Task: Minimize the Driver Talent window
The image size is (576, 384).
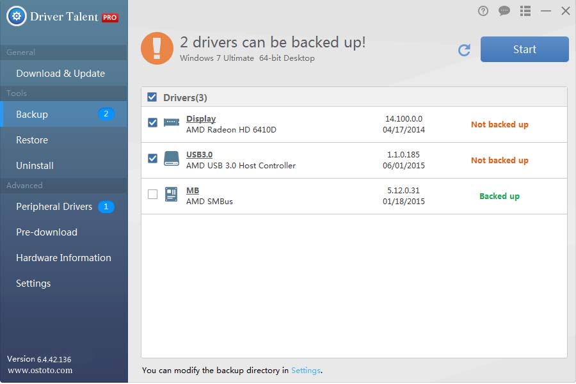Action: 546,11
